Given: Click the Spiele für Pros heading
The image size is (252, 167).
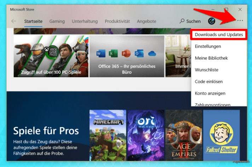Looking at the screenshot, I should 46,131.
